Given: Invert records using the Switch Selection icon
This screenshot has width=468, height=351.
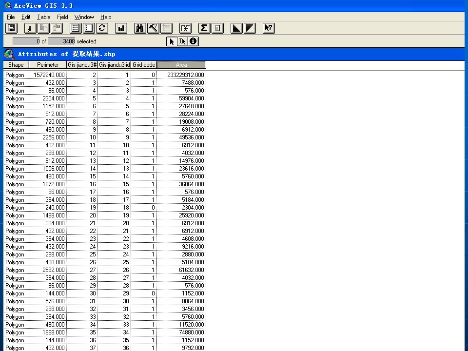Looking at the screenshot, I should (x=102, y=28).
